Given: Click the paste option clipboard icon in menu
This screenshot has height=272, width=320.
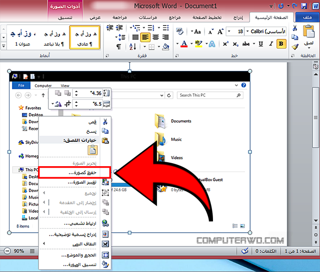Looking at the screenshot, I should point(92,150).
